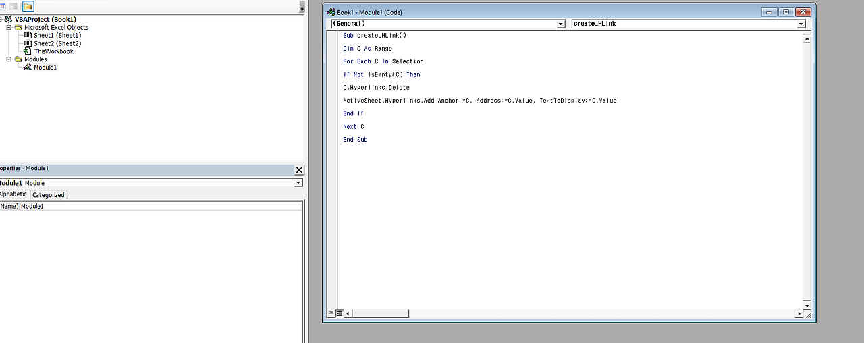Click the toolbar options arrow in Project Explorer
864x343 pixels.
click(302, 7)
